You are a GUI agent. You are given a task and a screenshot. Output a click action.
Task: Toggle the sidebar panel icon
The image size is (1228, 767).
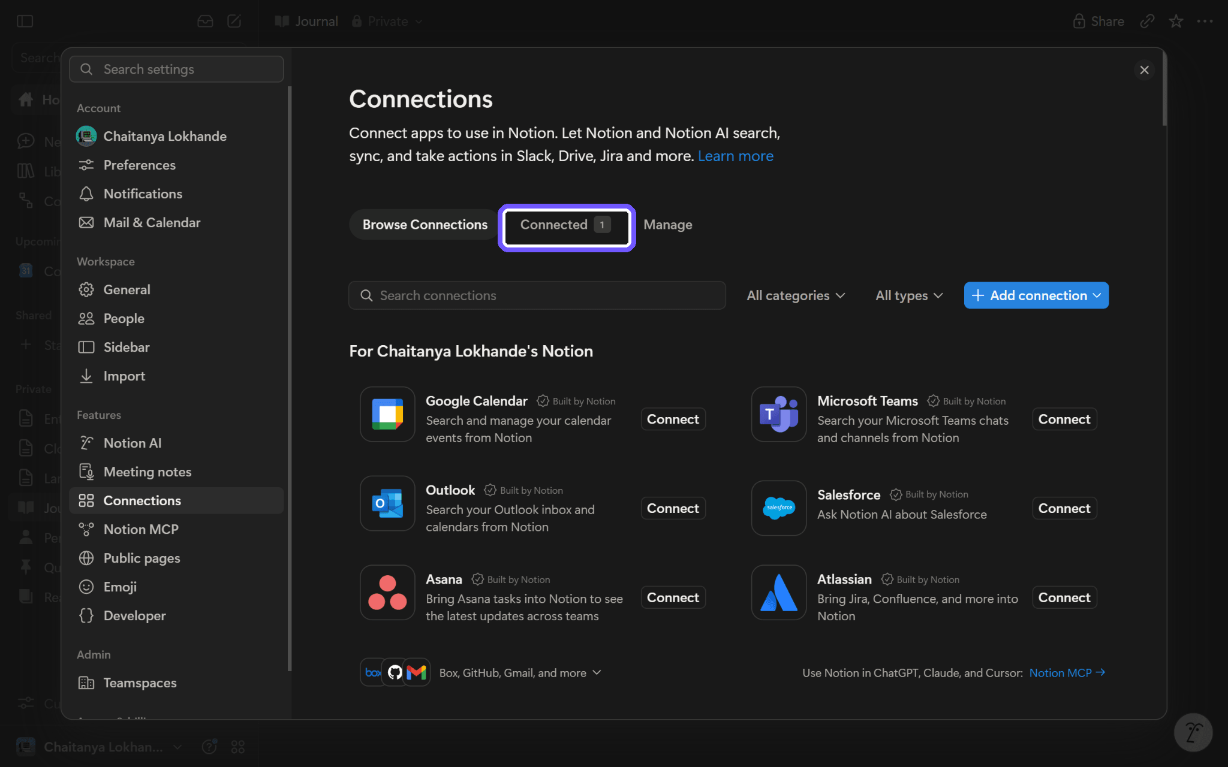[x=25, y=22]
